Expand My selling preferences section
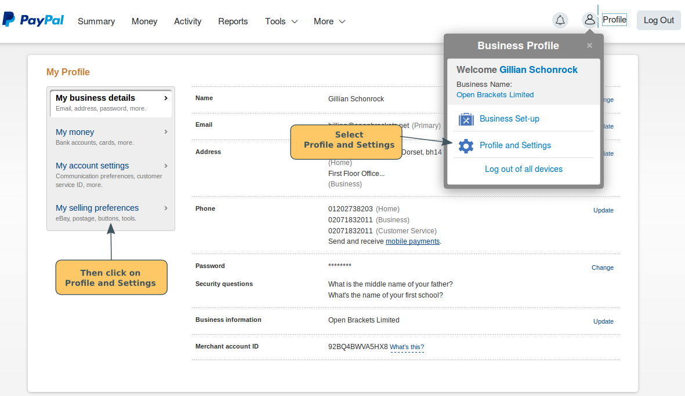685x396 pixels. tap(97, 208)
